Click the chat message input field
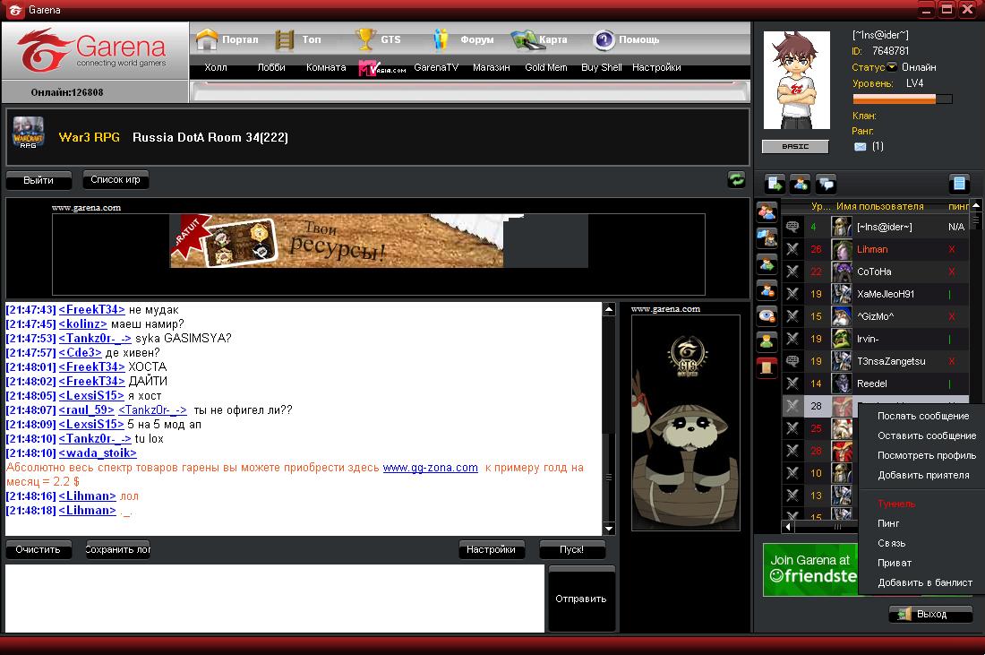The height and width of the screenshot is (655, 985). tap(275, 598)
